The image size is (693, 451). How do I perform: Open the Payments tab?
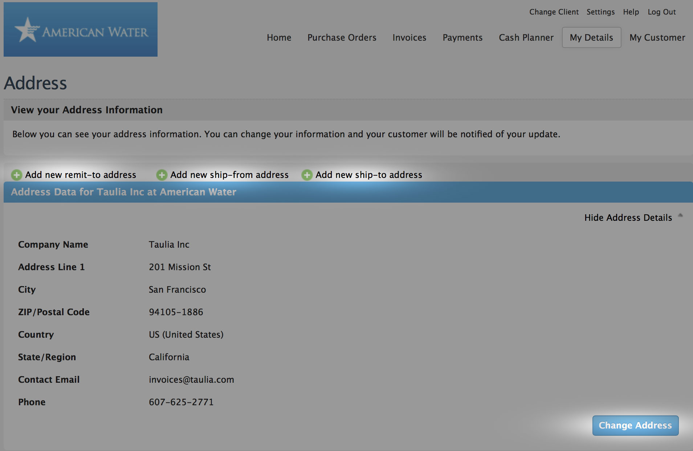coord(462,38)
